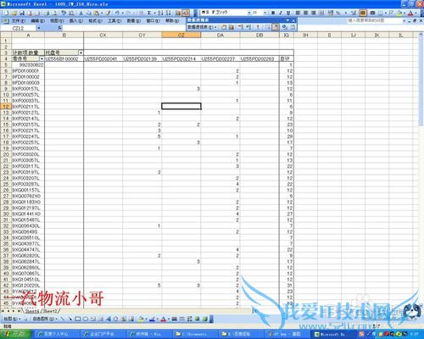Click the Merge and Center icon

tap(321, 13)
